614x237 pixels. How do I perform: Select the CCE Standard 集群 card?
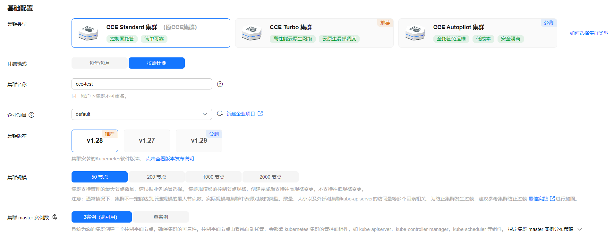click(151, 33)
